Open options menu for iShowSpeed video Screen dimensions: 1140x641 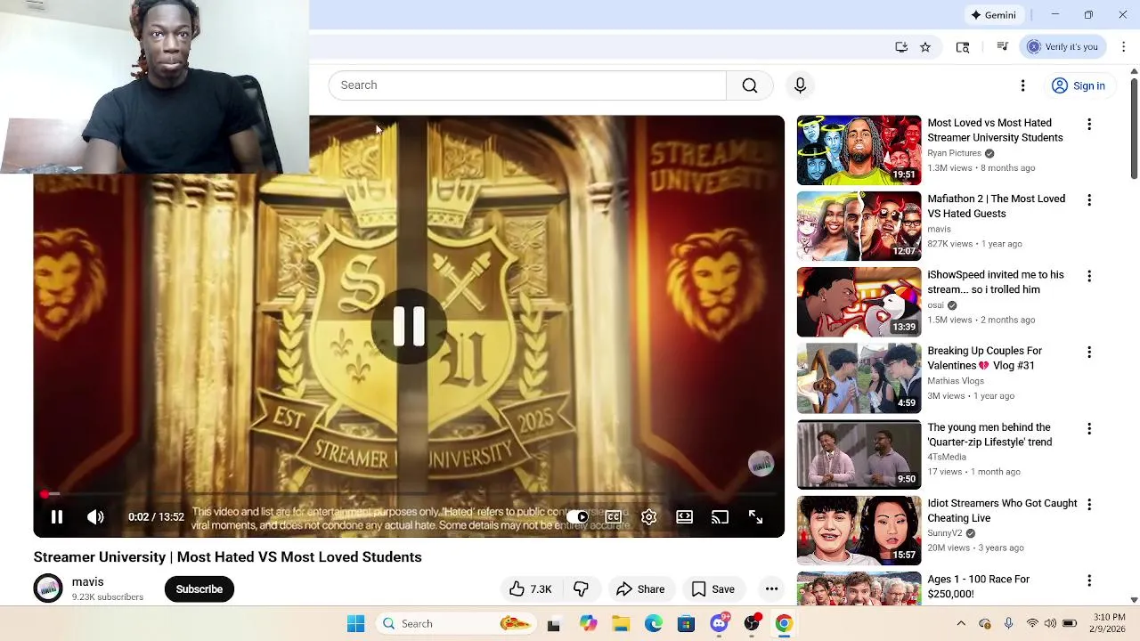[x=1088, y=277]
